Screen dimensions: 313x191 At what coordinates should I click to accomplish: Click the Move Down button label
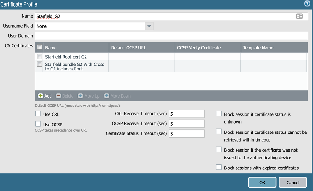click(121, 96)
